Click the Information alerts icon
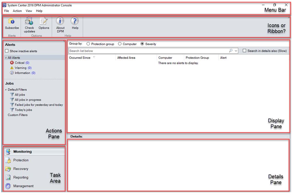 [12, 73]
